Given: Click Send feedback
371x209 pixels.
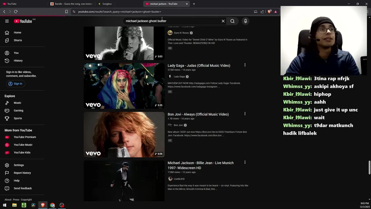Looking at the screenshot, I should (x=22, y=188).
